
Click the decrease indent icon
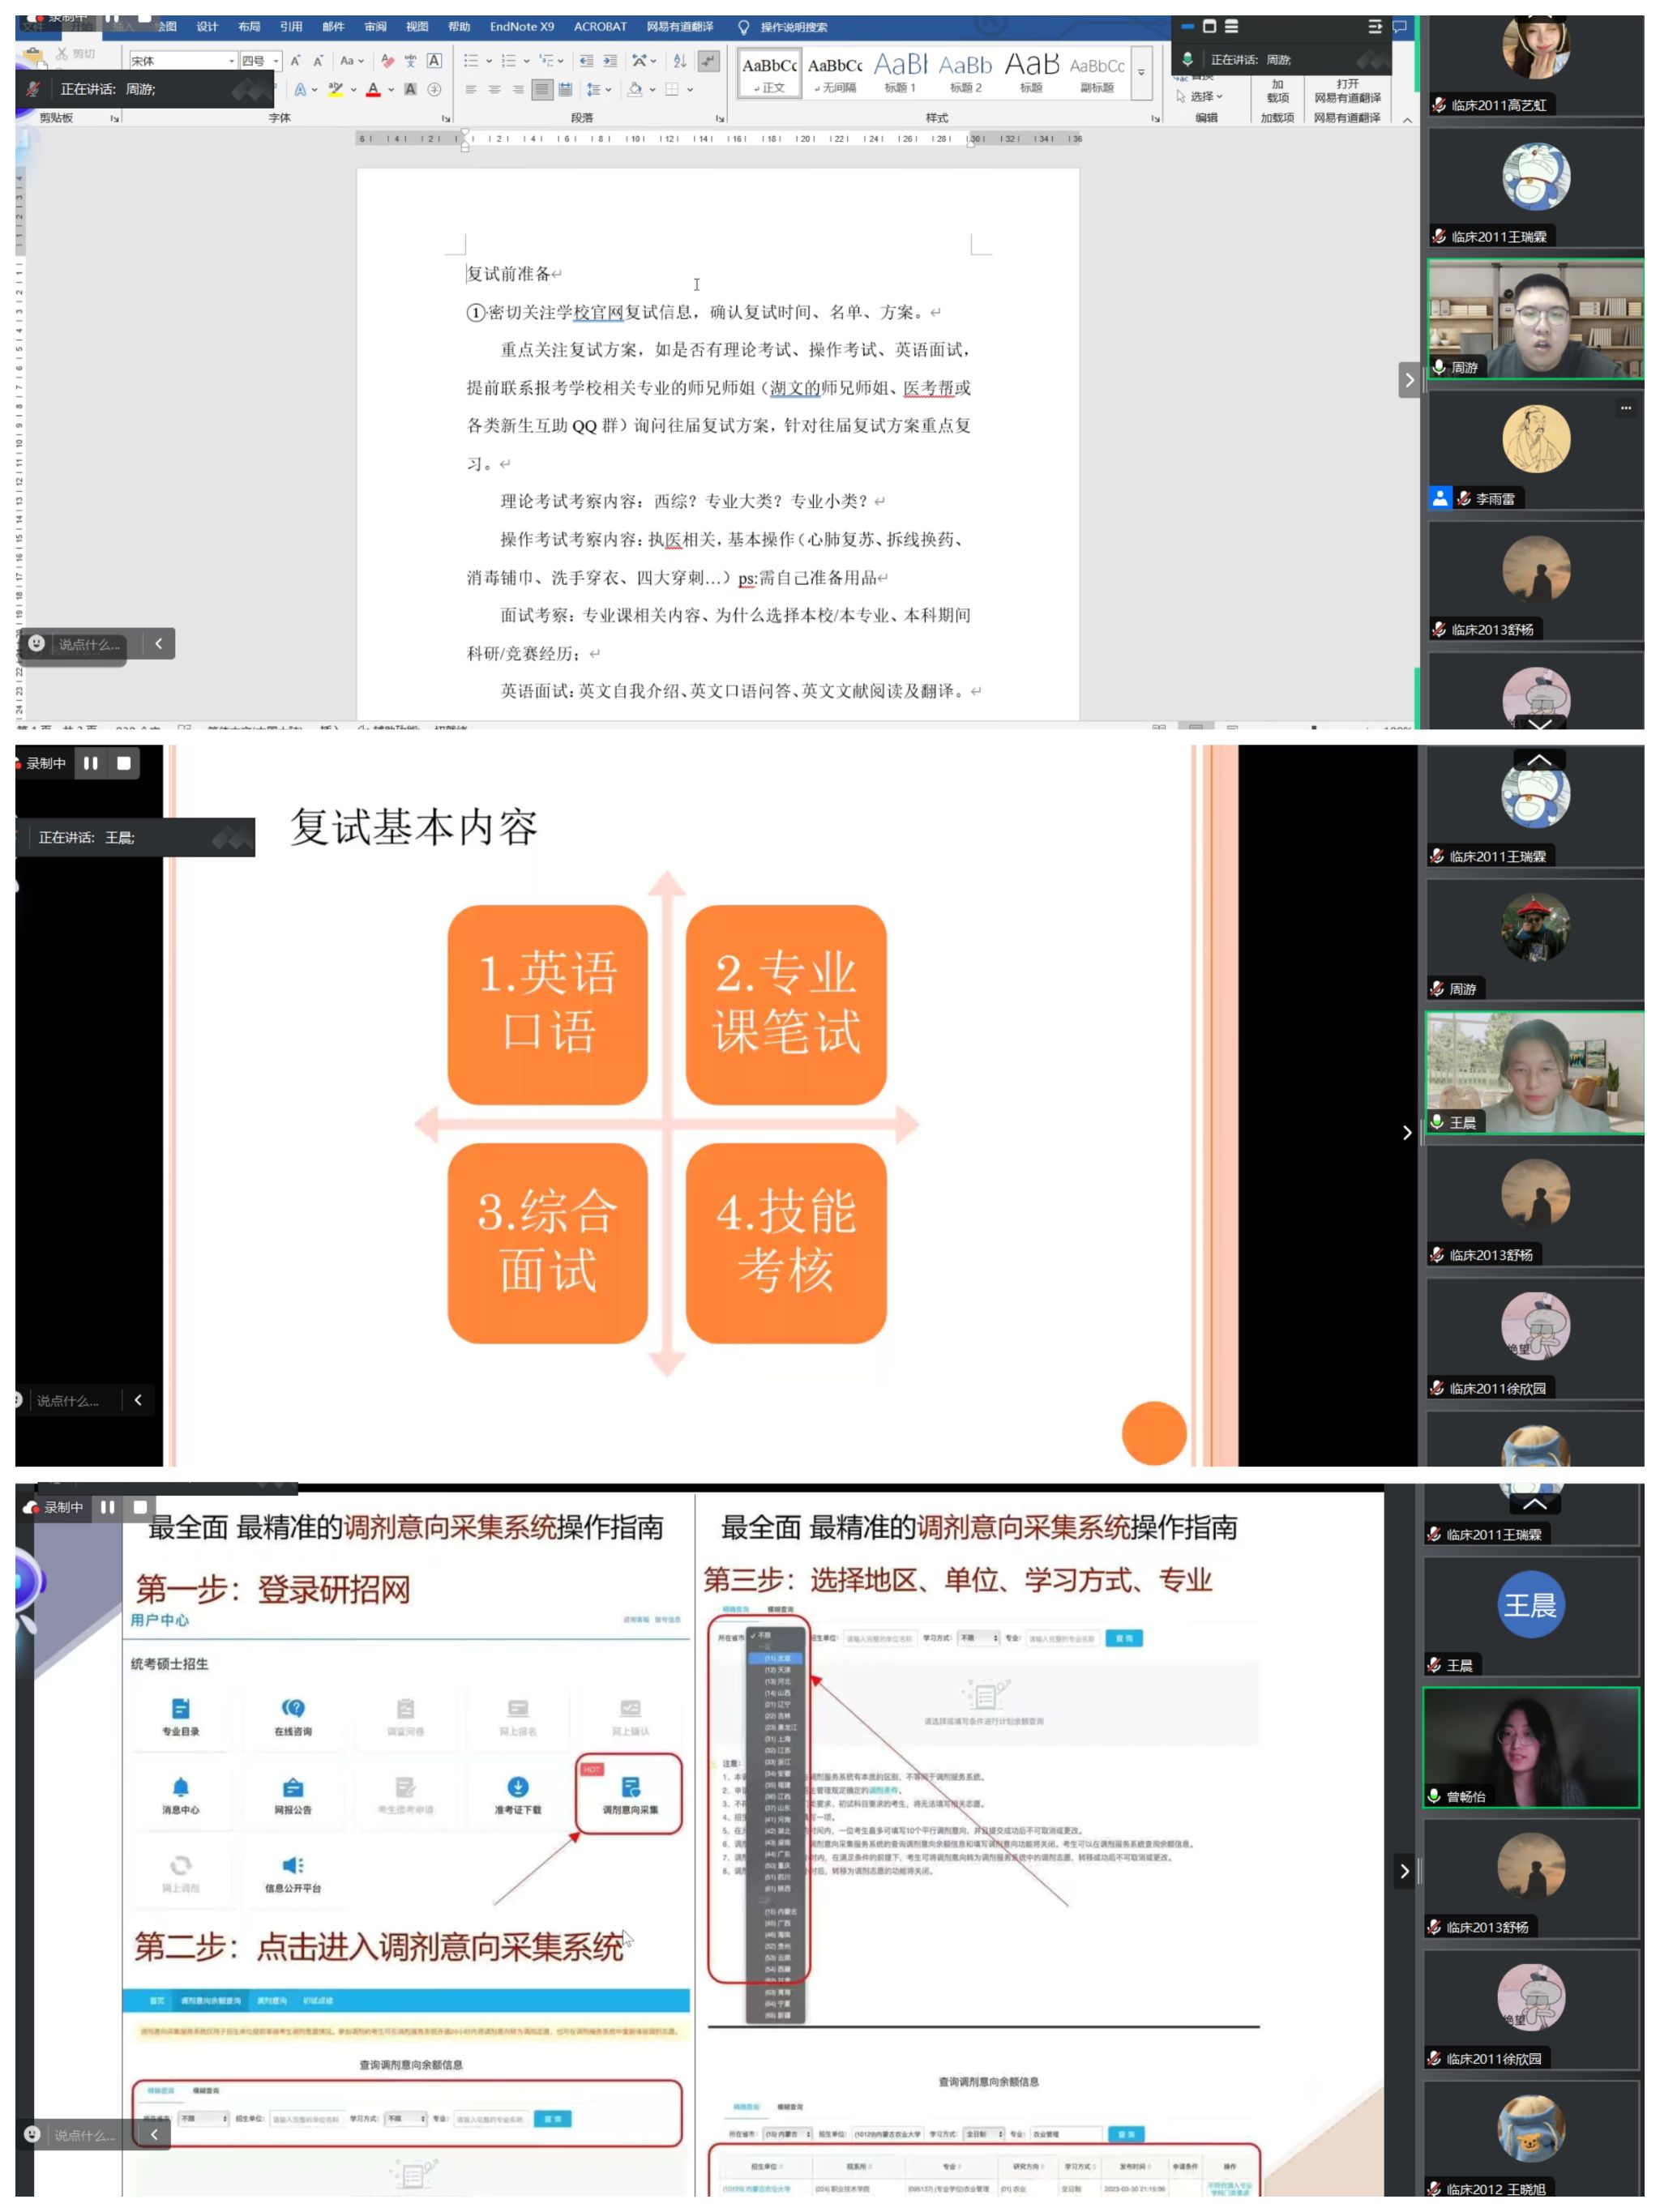(586, 61)
